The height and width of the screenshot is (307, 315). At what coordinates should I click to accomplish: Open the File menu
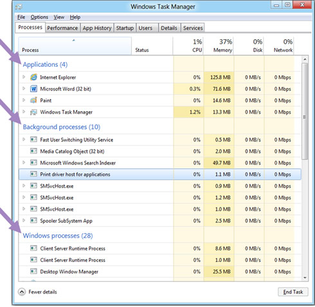(x=21, y=17)
